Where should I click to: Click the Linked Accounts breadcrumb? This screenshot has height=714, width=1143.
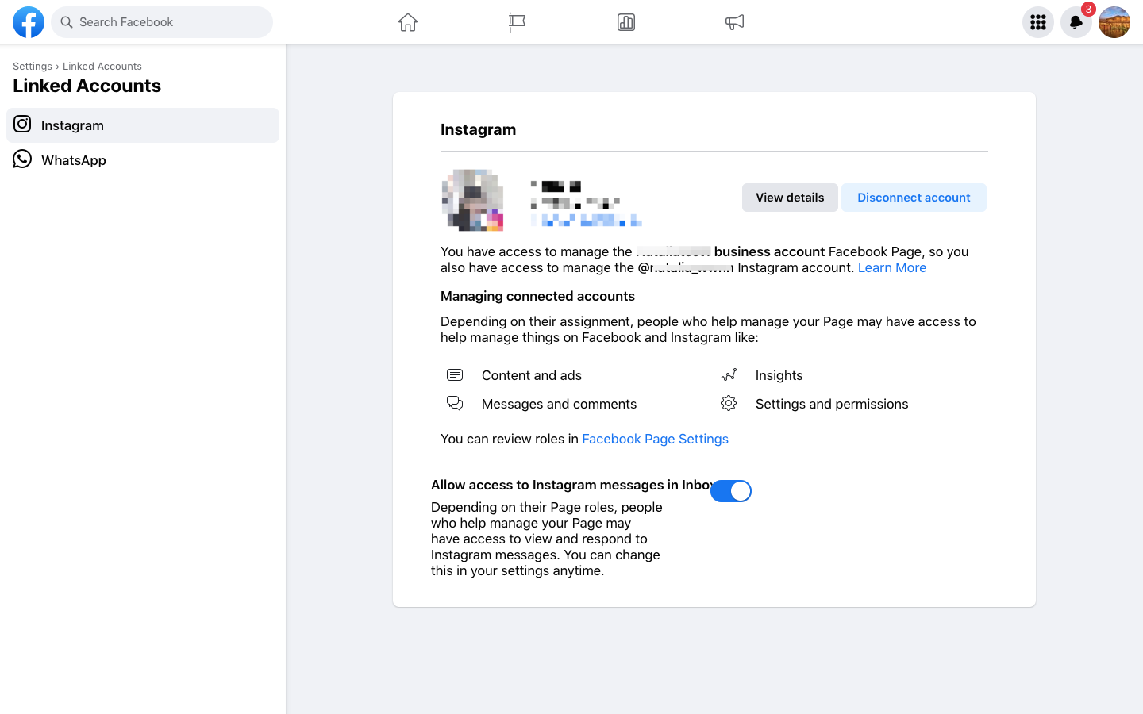coord(102,67)
